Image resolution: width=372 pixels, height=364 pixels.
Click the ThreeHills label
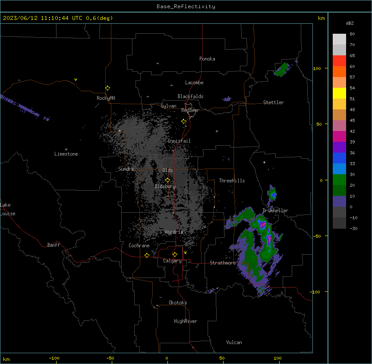(x=232, y=181)
